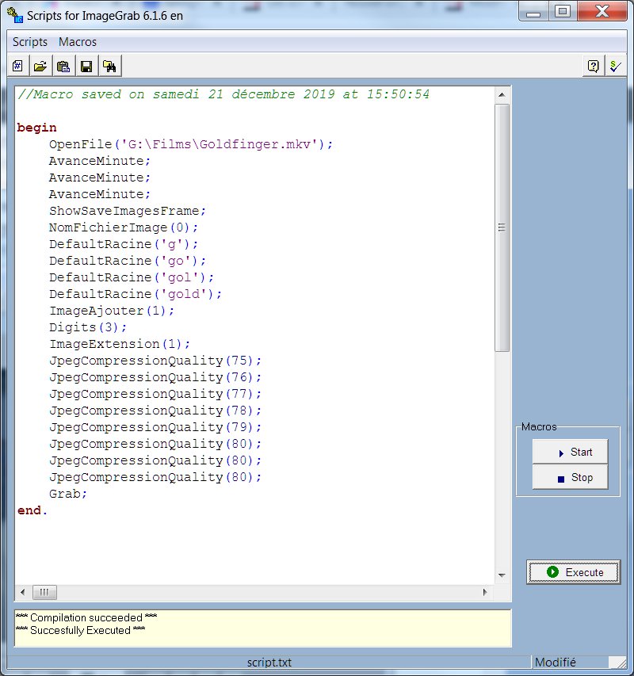Open the Macros menu
Screen dimensions: 634x676
[x=78, y=42]
